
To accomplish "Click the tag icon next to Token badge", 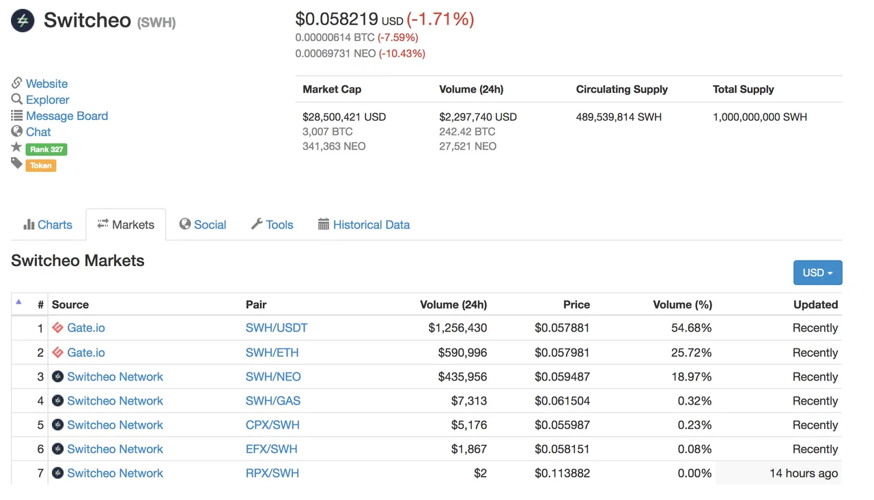I will (17, 164).
